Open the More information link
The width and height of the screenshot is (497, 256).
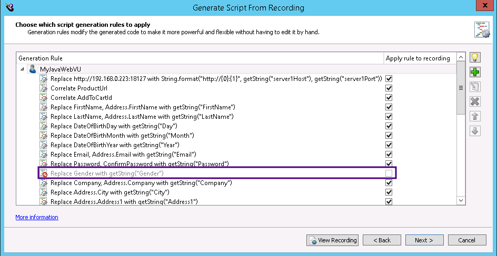click(37, 217)
